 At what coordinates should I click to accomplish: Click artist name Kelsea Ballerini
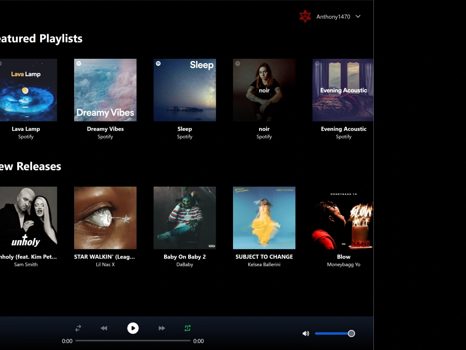[264, 264]
